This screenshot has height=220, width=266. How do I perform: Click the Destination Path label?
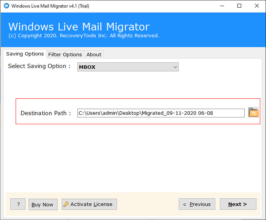(46, 113)
